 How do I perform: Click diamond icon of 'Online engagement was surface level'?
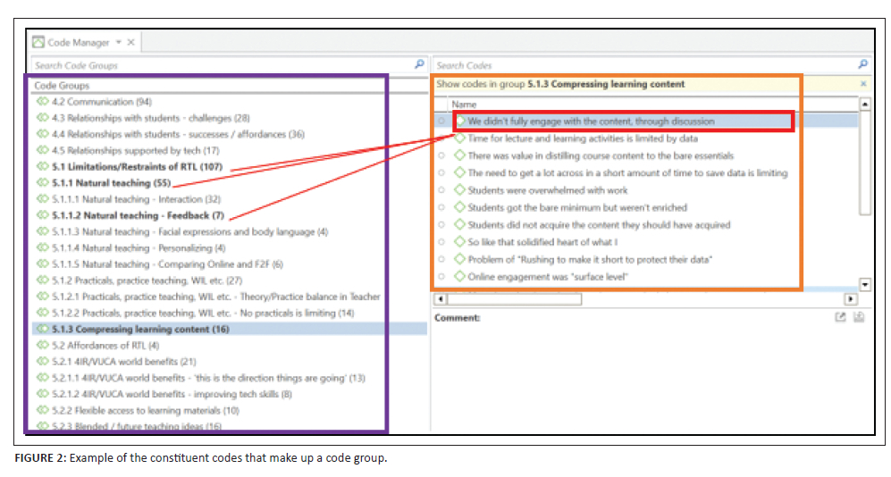(460, 277)
